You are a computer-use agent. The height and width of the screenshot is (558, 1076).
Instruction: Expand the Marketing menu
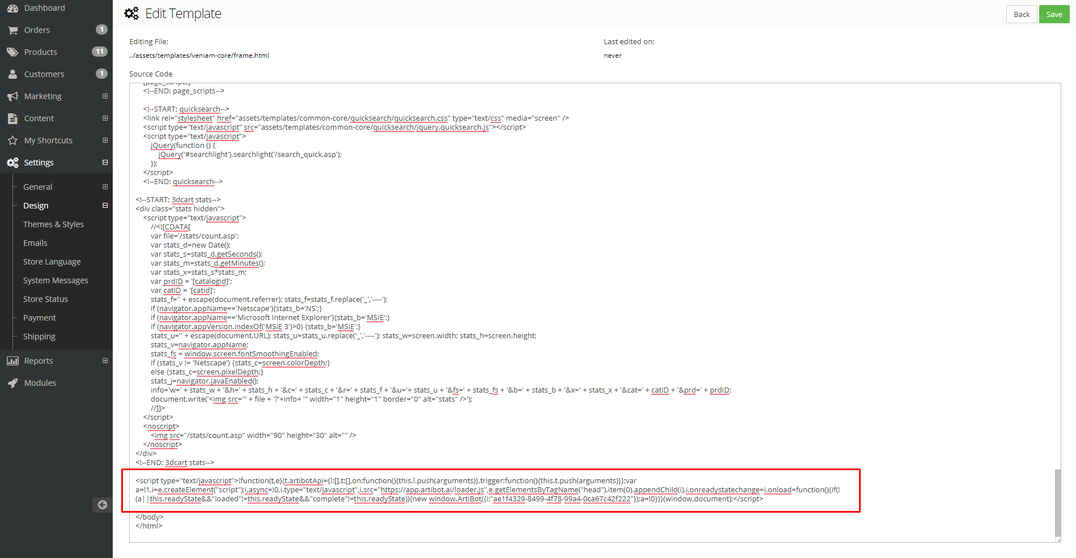pyautogui.click(x=105, y=96)
